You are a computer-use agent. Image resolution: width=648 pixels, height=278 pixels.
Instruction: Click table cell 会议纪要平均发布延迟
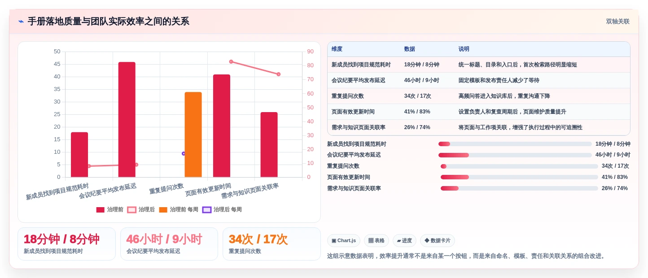(x=359, y=81)
